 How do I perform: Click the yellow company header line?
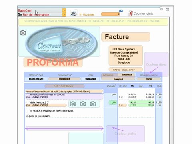click(93, 22)
